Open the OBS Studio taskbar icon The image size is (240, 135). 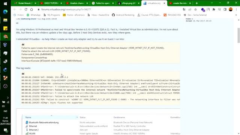pos(5,86)
